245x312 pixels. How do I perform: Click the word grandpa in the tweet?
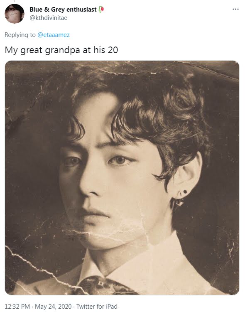click(63, 51)
